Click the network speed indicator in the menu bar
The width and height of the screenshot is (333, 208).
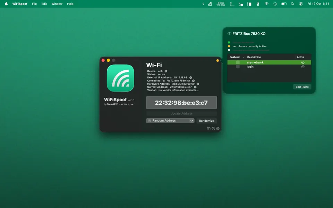(221, 4)
